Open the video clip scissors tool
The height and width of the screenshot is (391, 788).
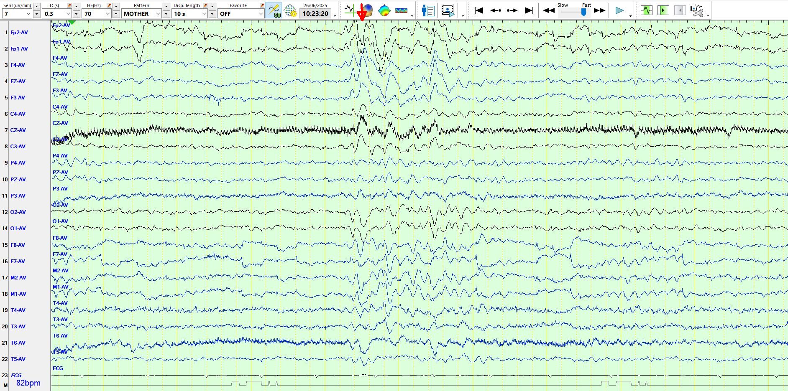tap(697, 10)
